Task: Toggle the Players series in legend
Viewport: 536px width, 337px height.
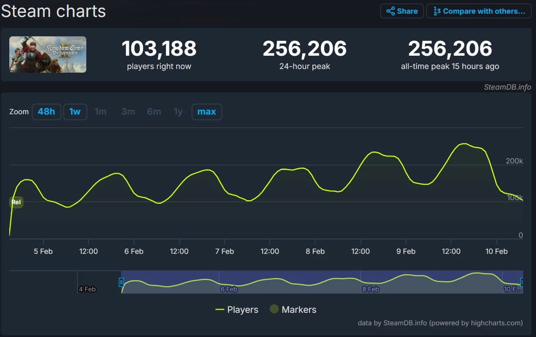Action: (x=237, y=310)
